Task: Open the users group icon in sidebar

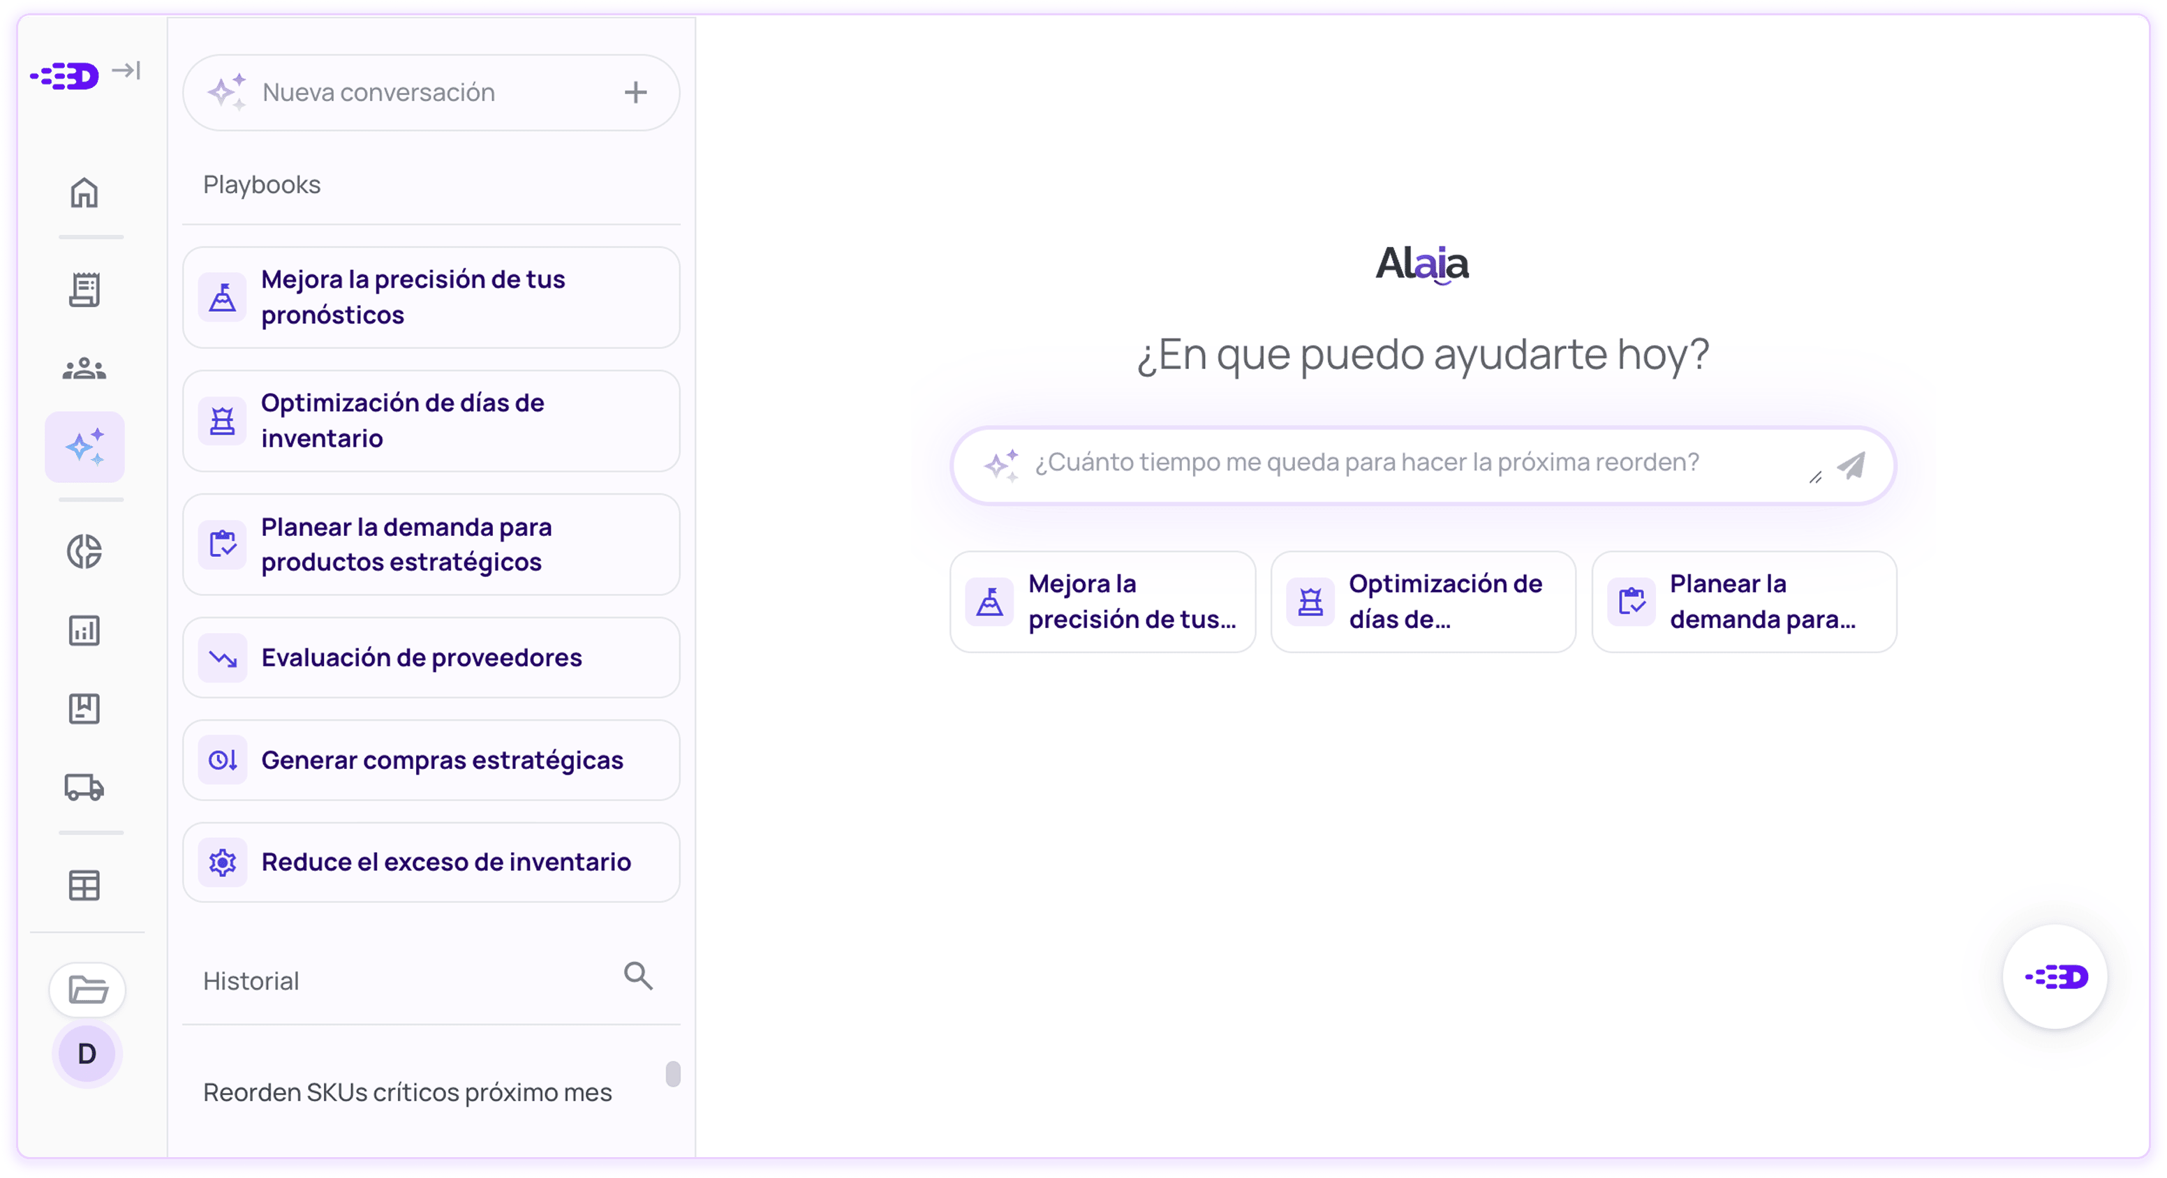Action: 84,368
